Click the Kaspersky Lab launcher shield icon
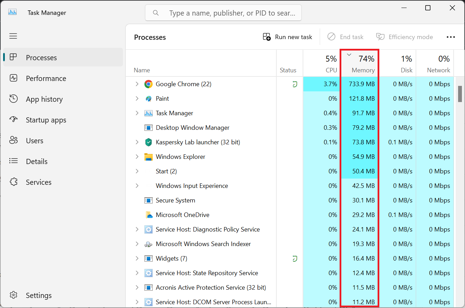 pos(149,142)
